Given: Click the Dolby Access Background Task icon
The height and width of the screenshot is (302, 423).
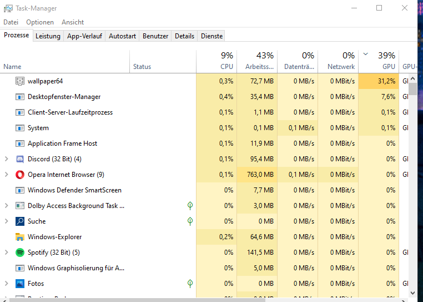Looking at the screenshot, I should tap(19, 206).
